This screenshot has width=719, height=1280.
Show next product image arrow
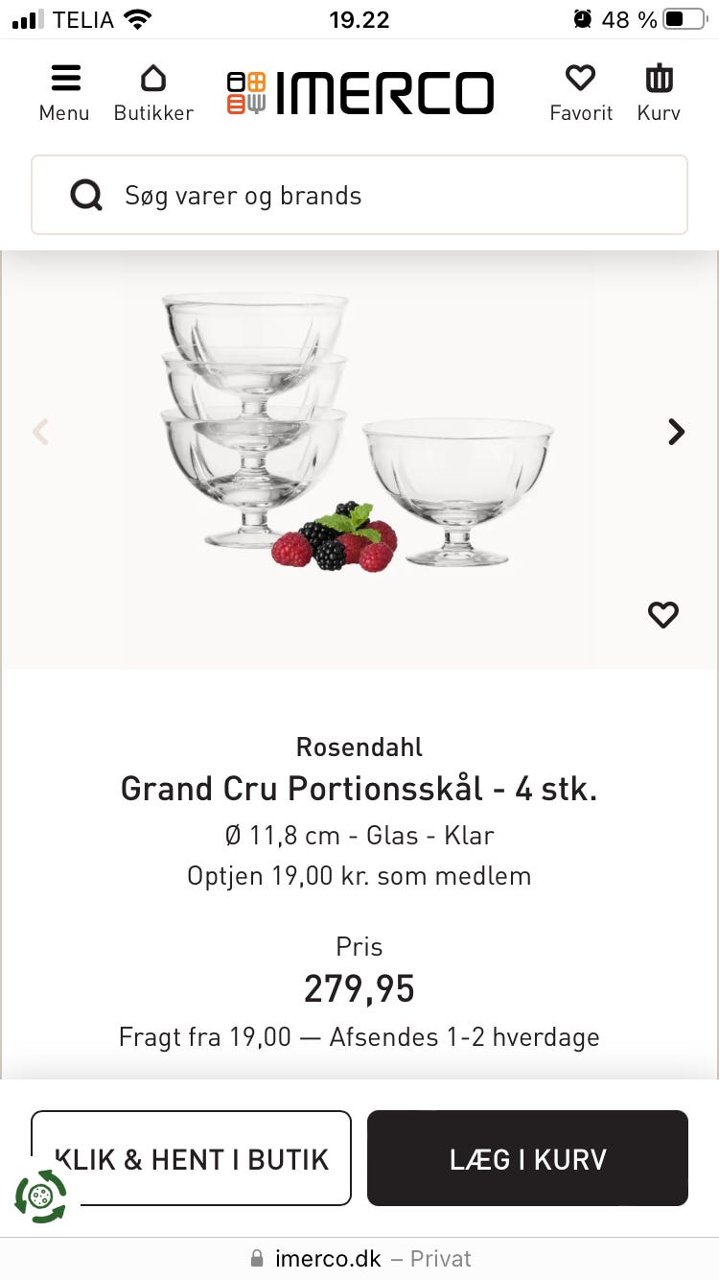(x=676, y=432)
